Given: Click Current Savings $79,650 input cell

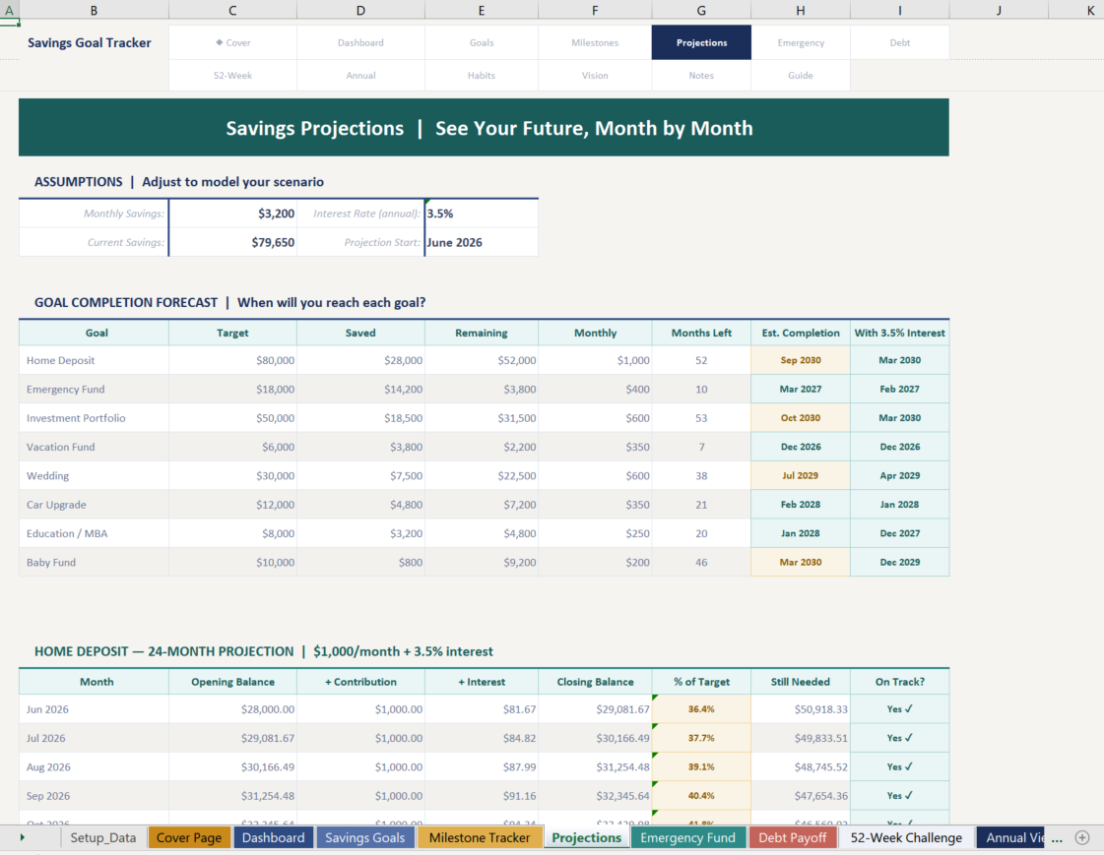Looking at the screenshot, I should tap(232, 243).
